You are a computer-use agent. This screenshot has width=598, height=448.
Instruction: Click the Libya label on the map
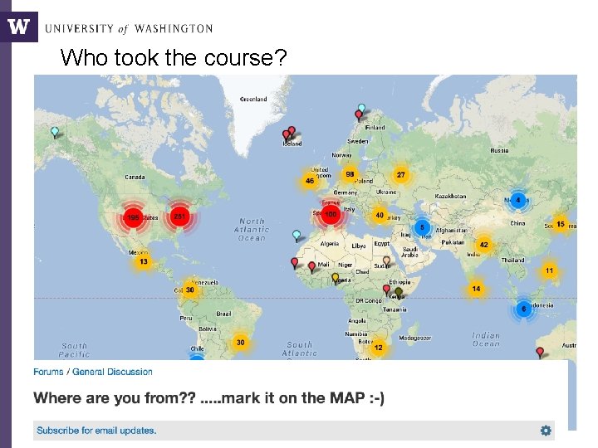pyautogui.click(x=359, y=246)
